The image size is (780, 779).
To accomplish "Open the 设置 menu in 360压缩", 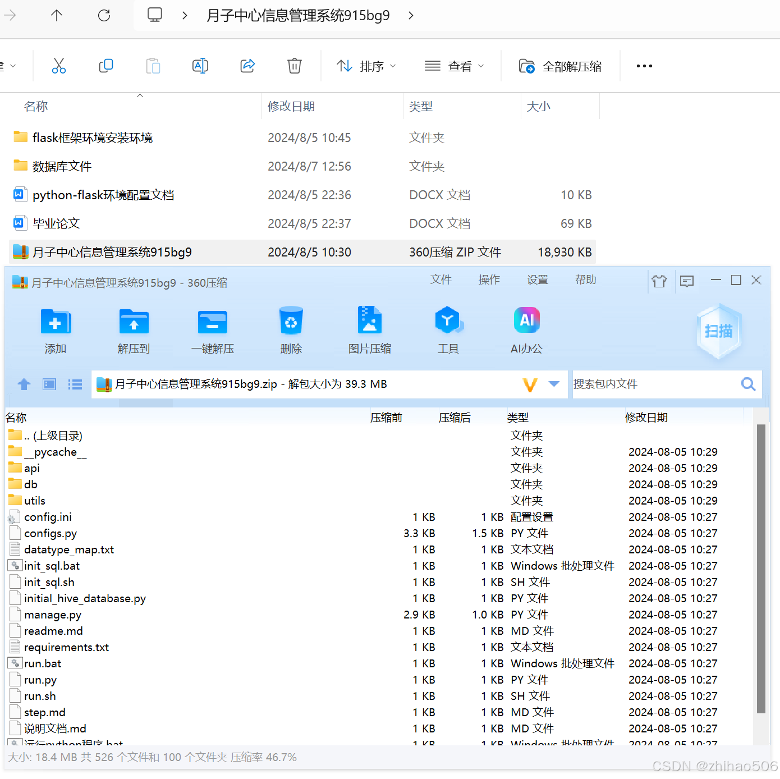I will click(x=538, y=279).
